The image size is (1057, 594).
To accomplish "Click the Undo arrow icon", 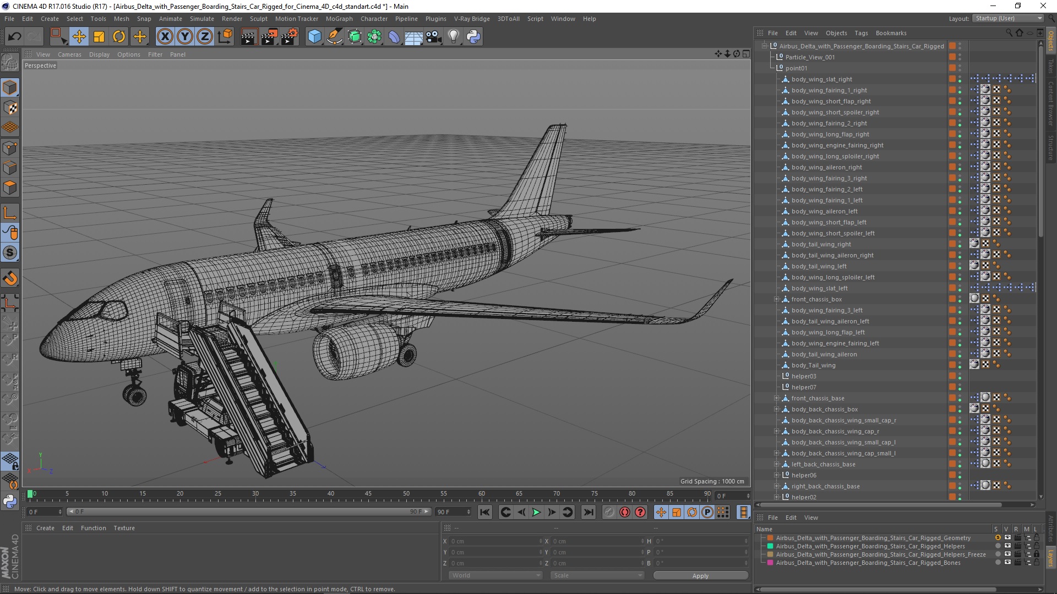I will coord(14,37).
